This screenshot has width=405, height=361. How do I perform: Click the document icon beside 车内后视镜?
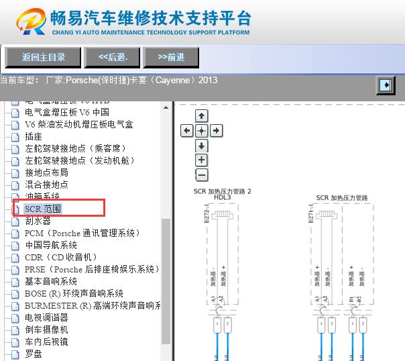point(15,343)
